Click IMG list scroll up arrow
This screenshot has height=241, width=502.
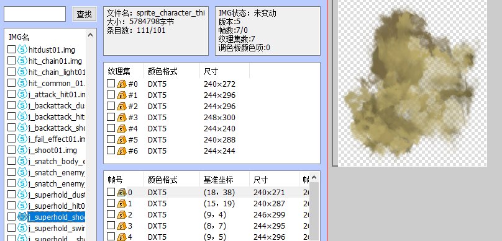[x=90, y=35]
